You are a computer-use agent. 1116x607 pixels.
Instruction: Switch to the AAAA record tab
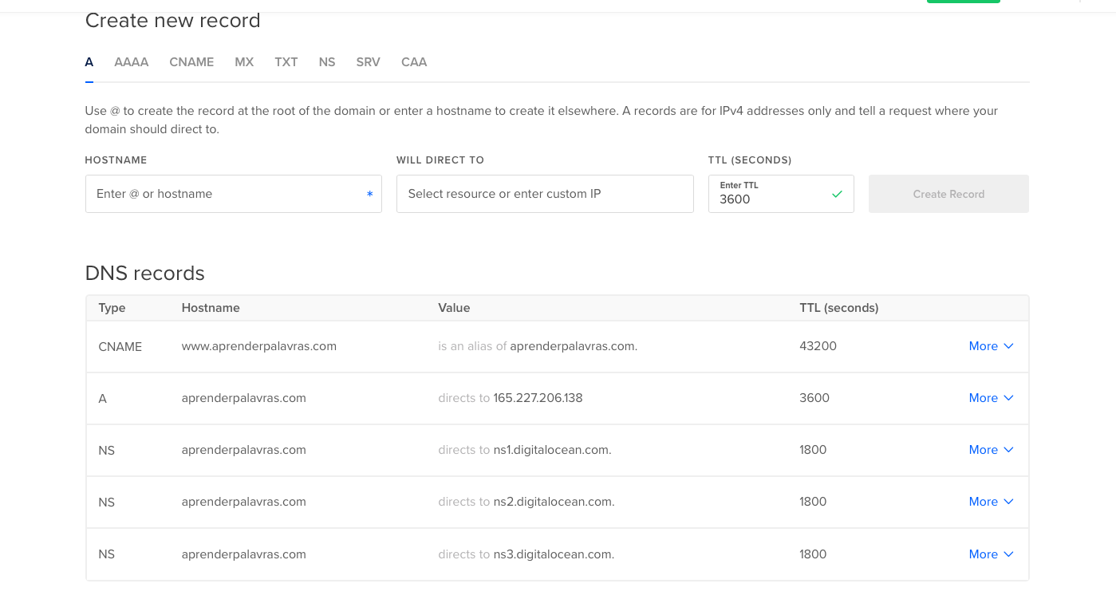point(131,62)
